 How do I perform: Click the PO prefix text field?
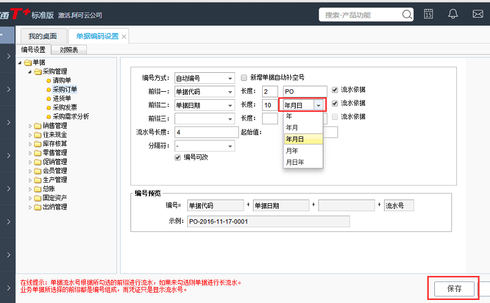click(304, 92)
